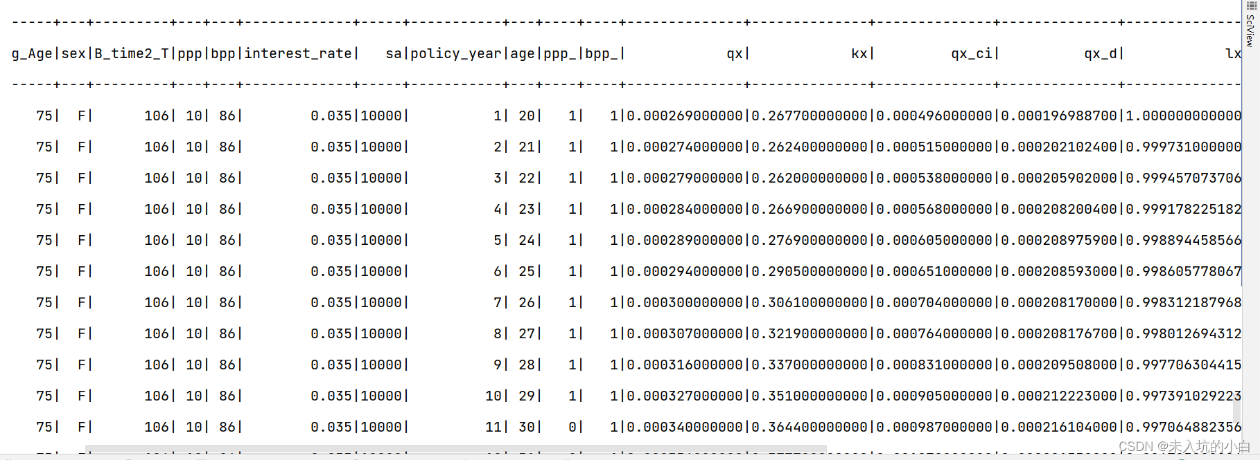Select the qx_d value 0.000205902000
Screen dimensions: 1260x460
1059,178
